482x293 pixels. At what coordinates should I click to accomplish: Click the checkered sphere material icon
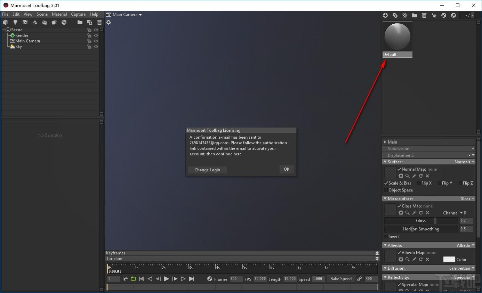(x=405, y=15)
